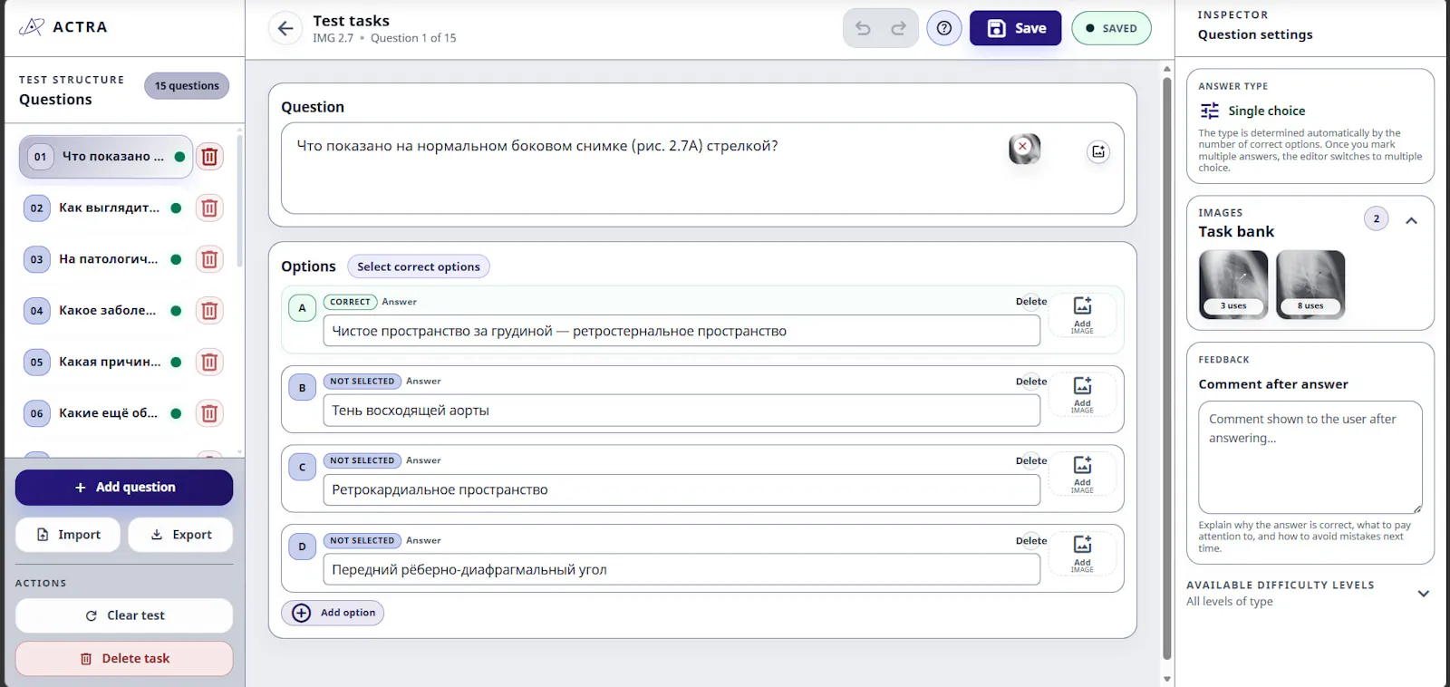Select task bank image with 3 uses
Image resolution: width=1450 pixels, height=687 pixels.
(x=1233, y=285)
